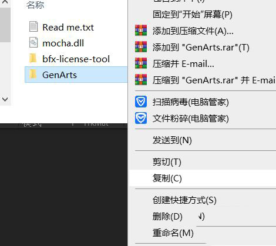
Task: Choose 添加到 "GenArts.rar"(T) option
Action: pos(203,47)
